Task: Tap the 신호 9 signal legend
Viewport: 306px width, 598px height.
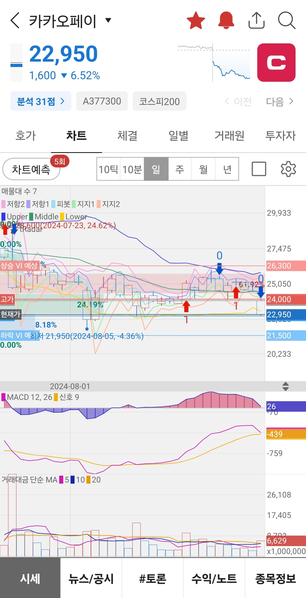Action: (x=69, y=397)
